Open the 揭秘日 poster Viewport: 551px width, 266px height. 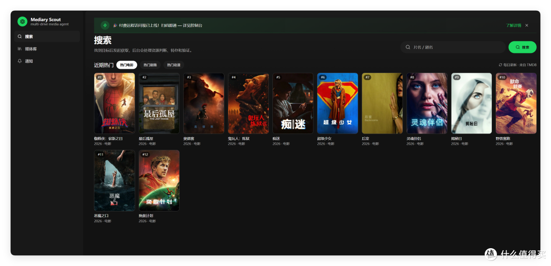[x=471, y=103]
